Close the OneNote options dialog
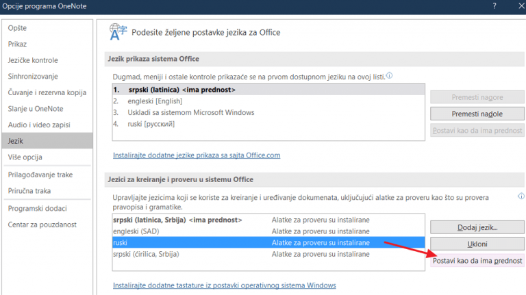This screenshot has height=295, width=526. tap(522, 6)
